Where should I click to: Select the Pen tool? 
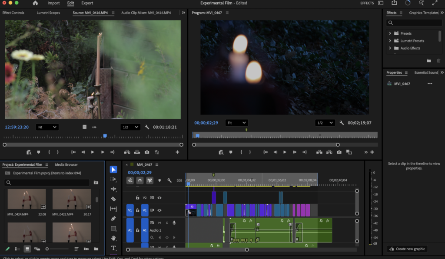(x=113, y=219)
